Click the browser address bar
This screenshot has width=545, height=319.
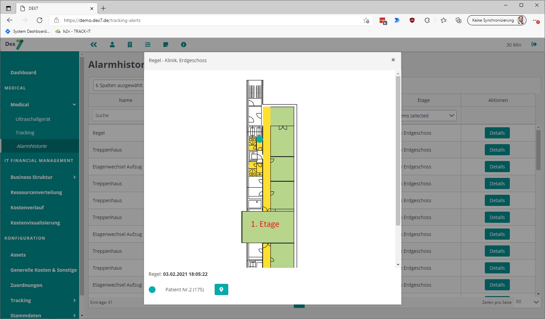tap(211, 20)
